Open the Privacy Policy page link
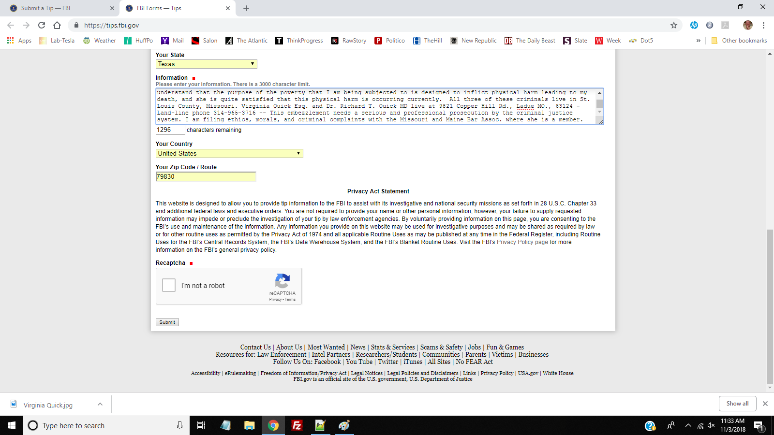The image size is (774, 435). pos(522,242)
